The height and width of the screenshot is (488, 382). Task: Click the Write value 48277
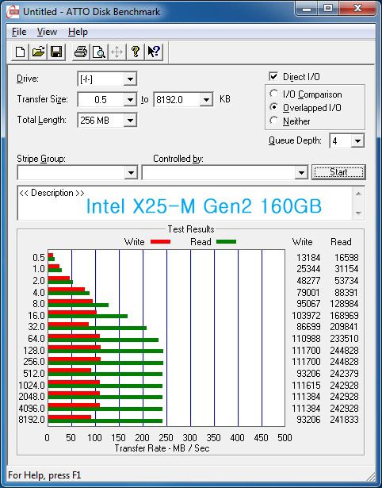[x=308, y=281]
